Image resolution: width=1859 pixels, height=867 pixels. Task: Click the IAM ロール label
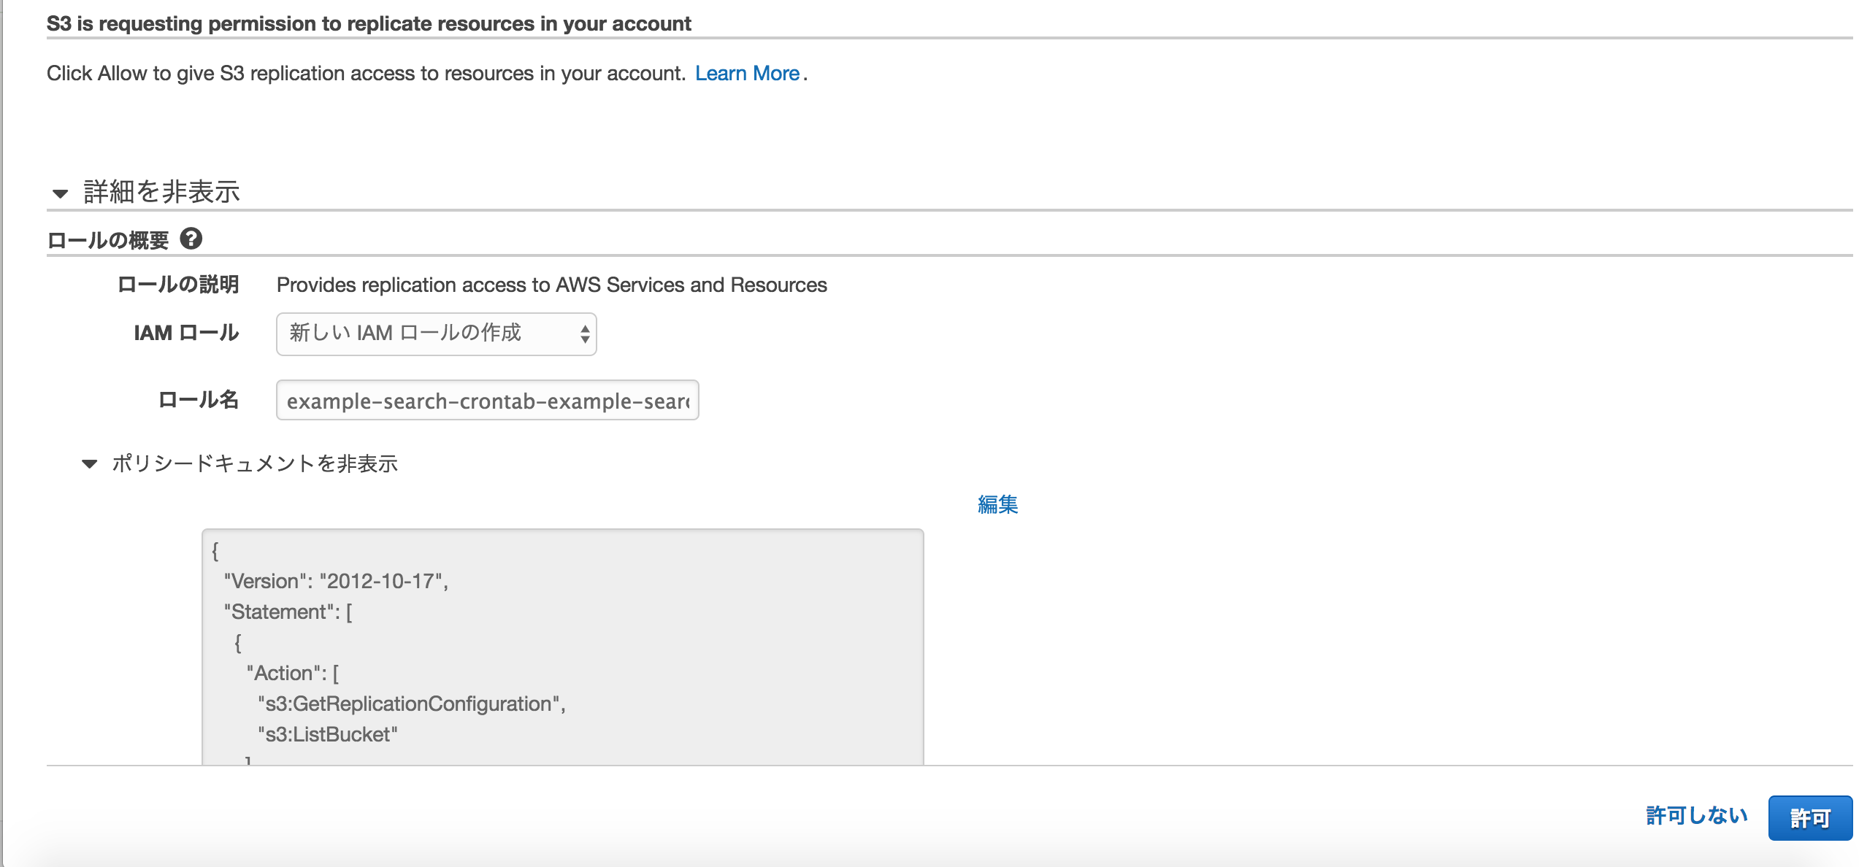(x=186, y=334)
